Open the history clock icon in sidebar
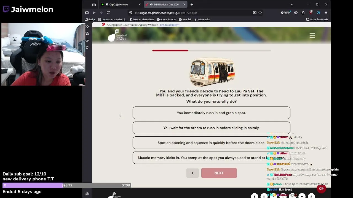Screen dimensions: 353x198 point(87,40)
